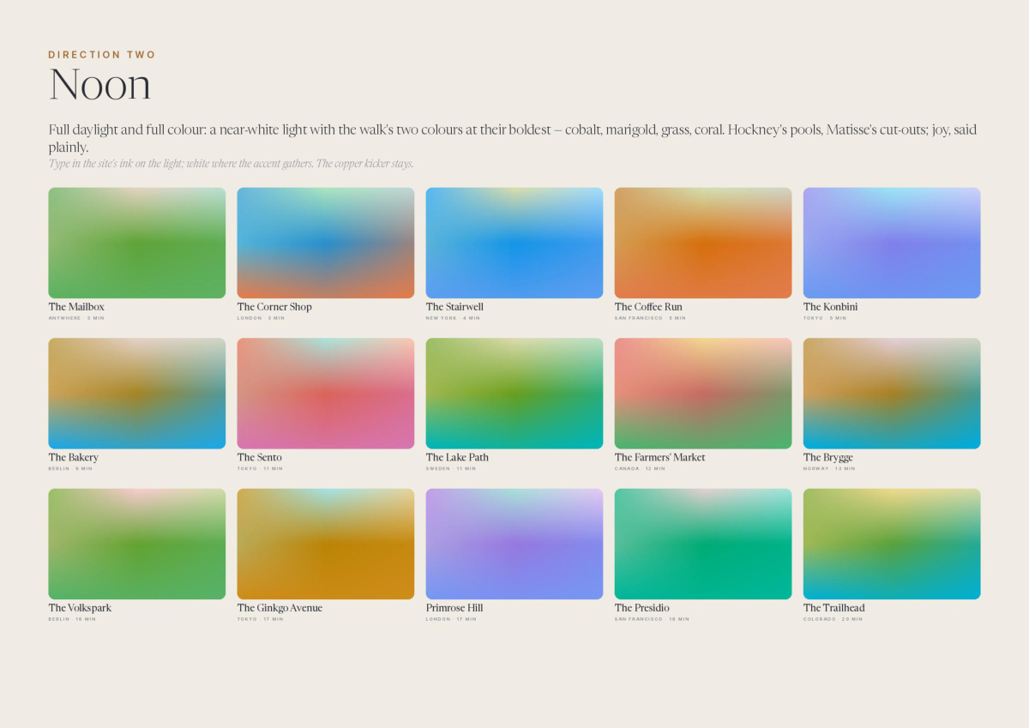
Task: Open The Trailhead gradient thumbnail
Action: 892,544
